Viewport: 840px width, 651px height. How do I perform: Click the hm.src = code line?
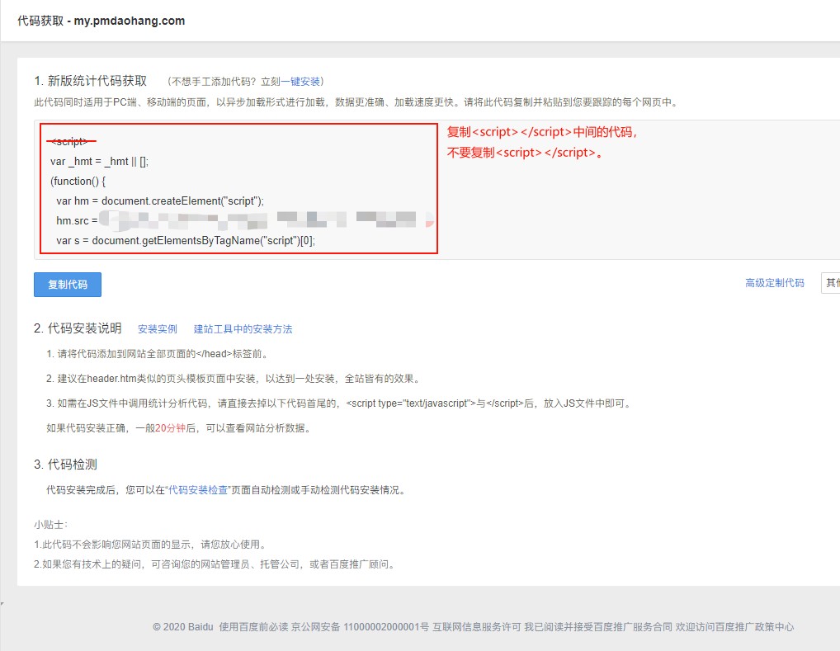244,220
